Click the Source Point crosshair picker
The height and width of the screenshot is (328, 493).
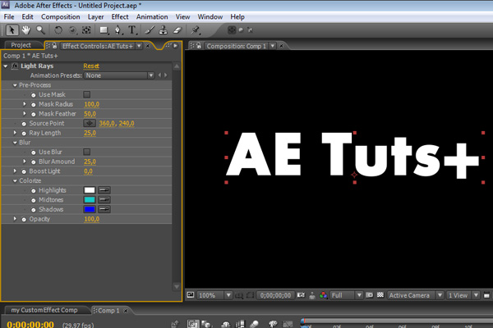click(90, 123)
